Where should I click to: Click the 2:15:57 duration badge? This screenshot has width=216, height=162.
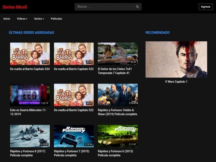point(44,144)
